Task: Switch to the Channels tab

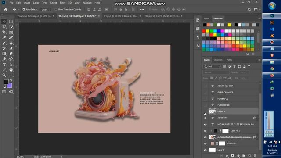Action: pos(218,60)
